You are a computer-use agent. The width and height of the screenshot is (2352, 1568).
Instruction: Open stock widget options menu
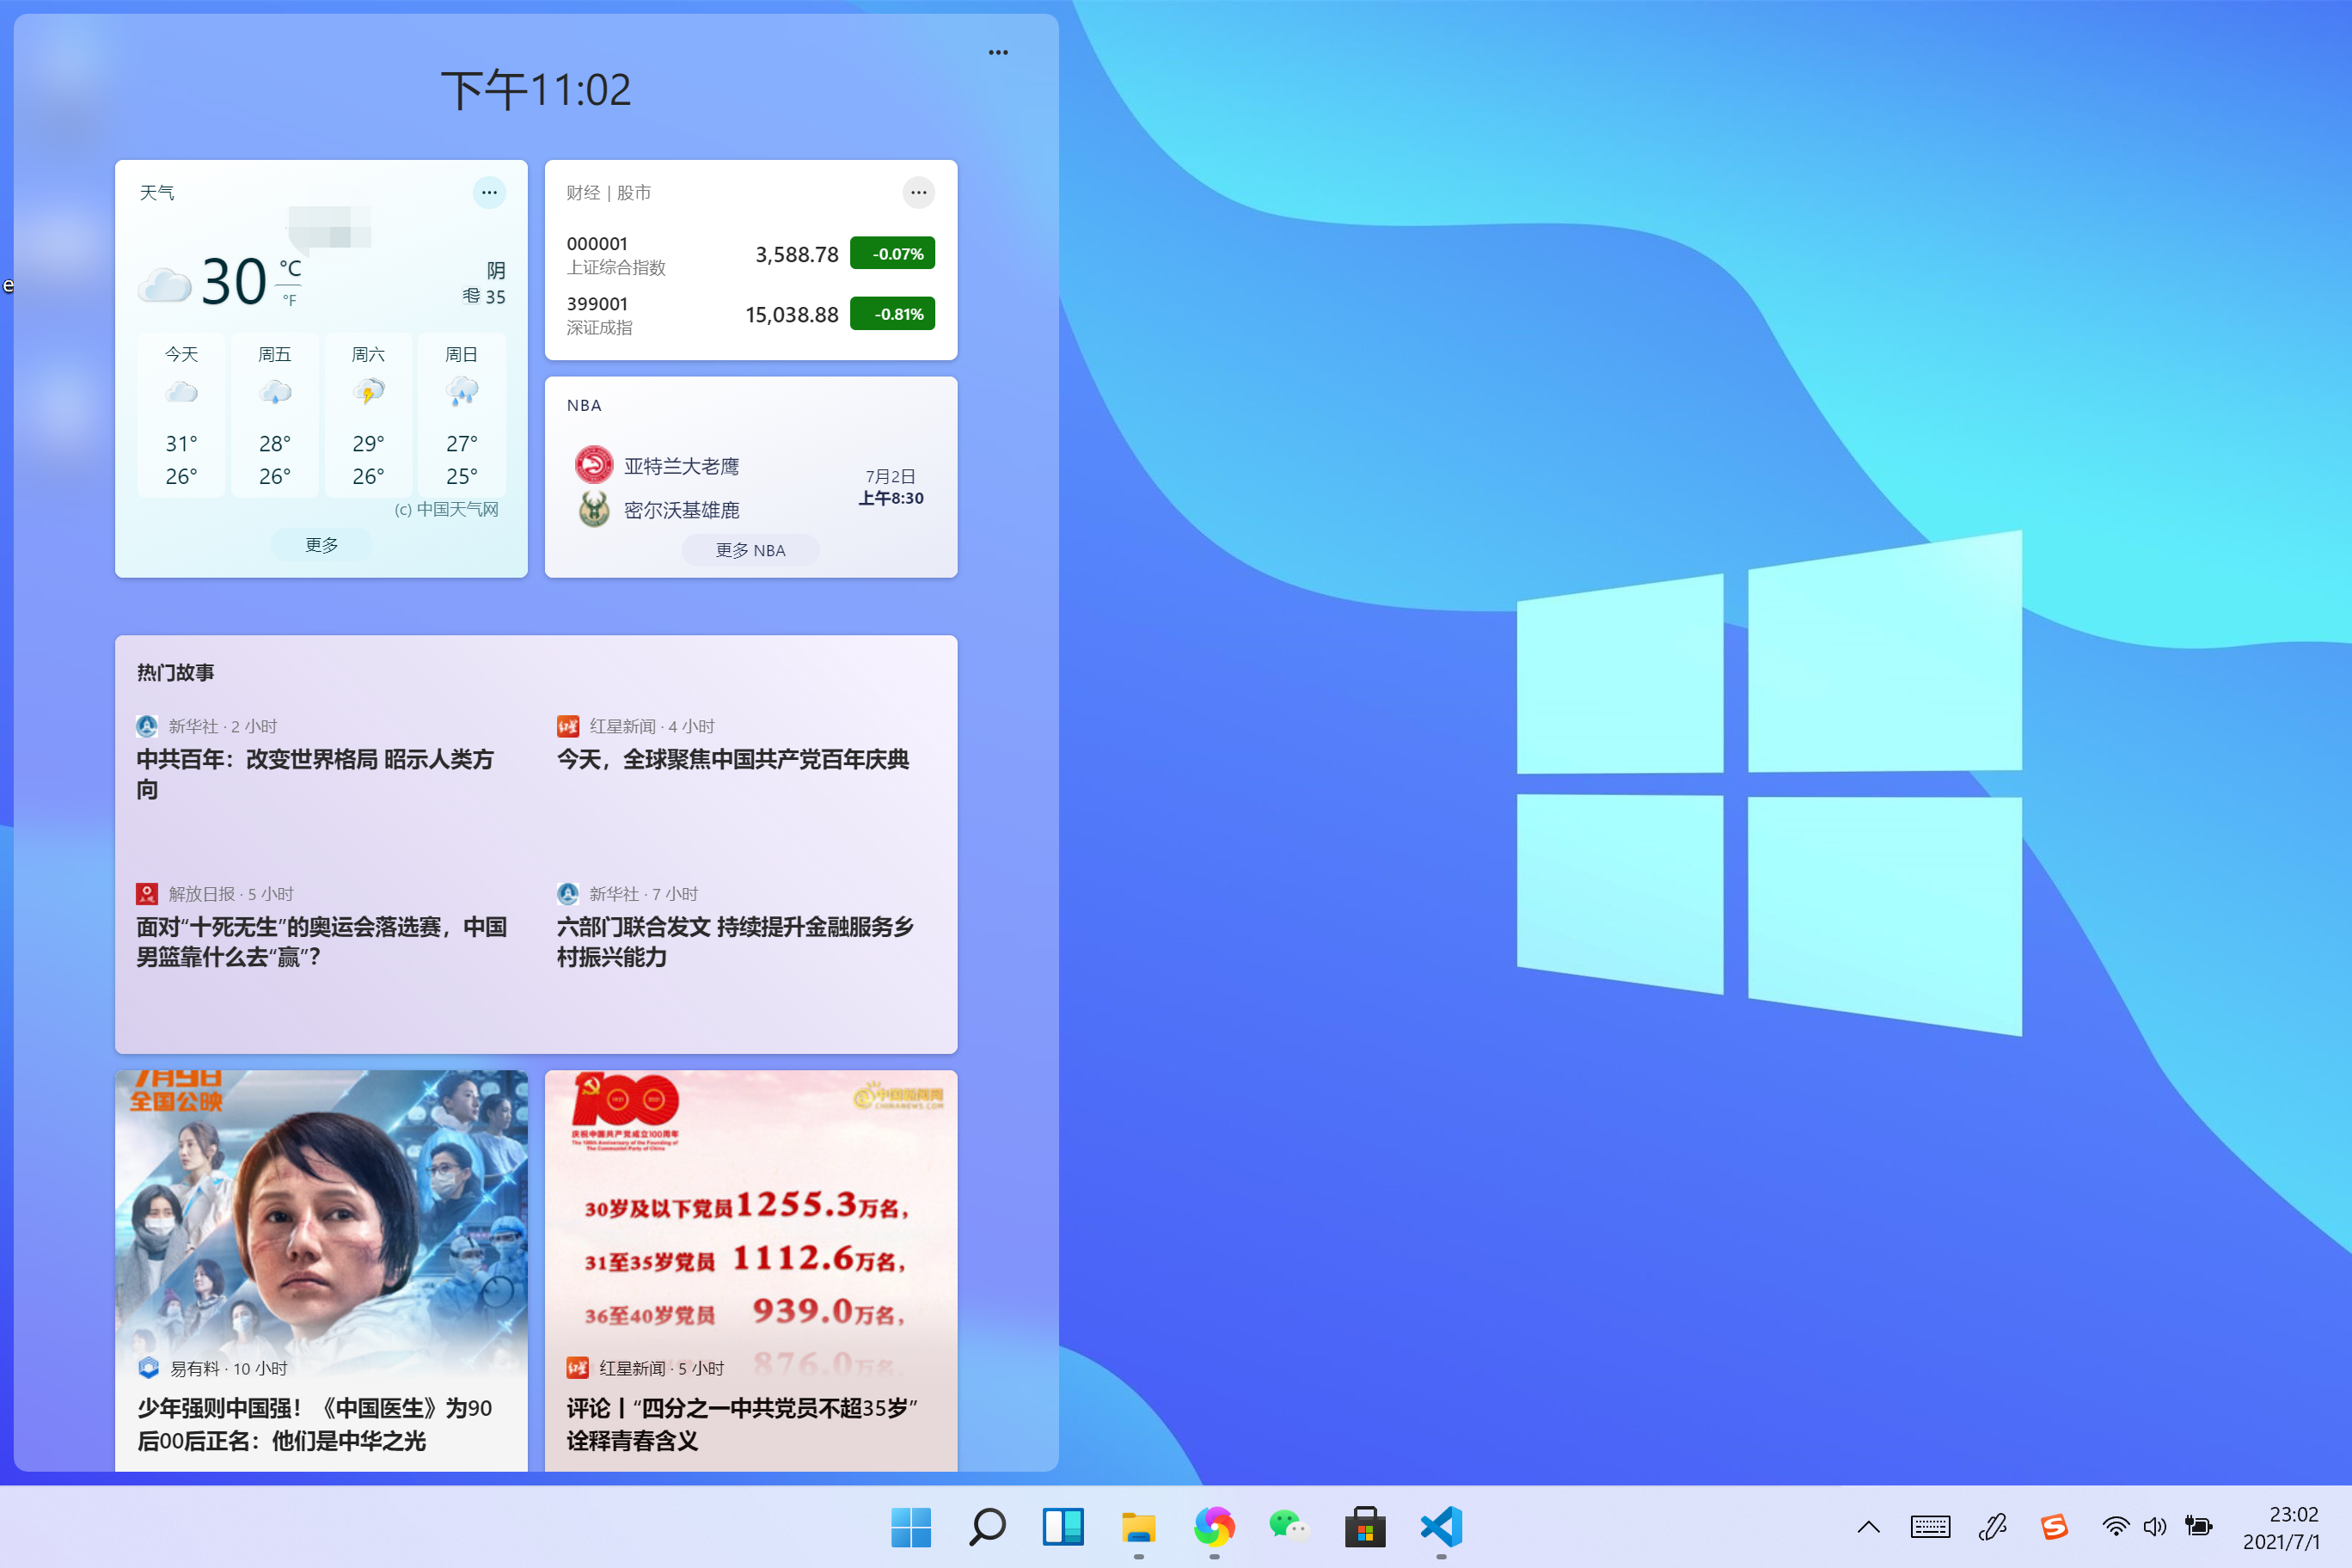(x=918, y=192)
